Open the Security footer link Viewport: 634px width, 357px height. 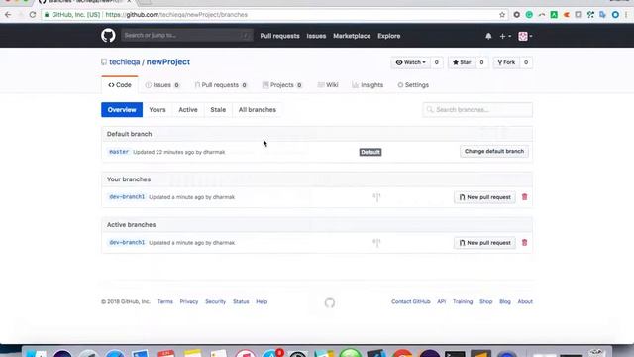(216, 301)
